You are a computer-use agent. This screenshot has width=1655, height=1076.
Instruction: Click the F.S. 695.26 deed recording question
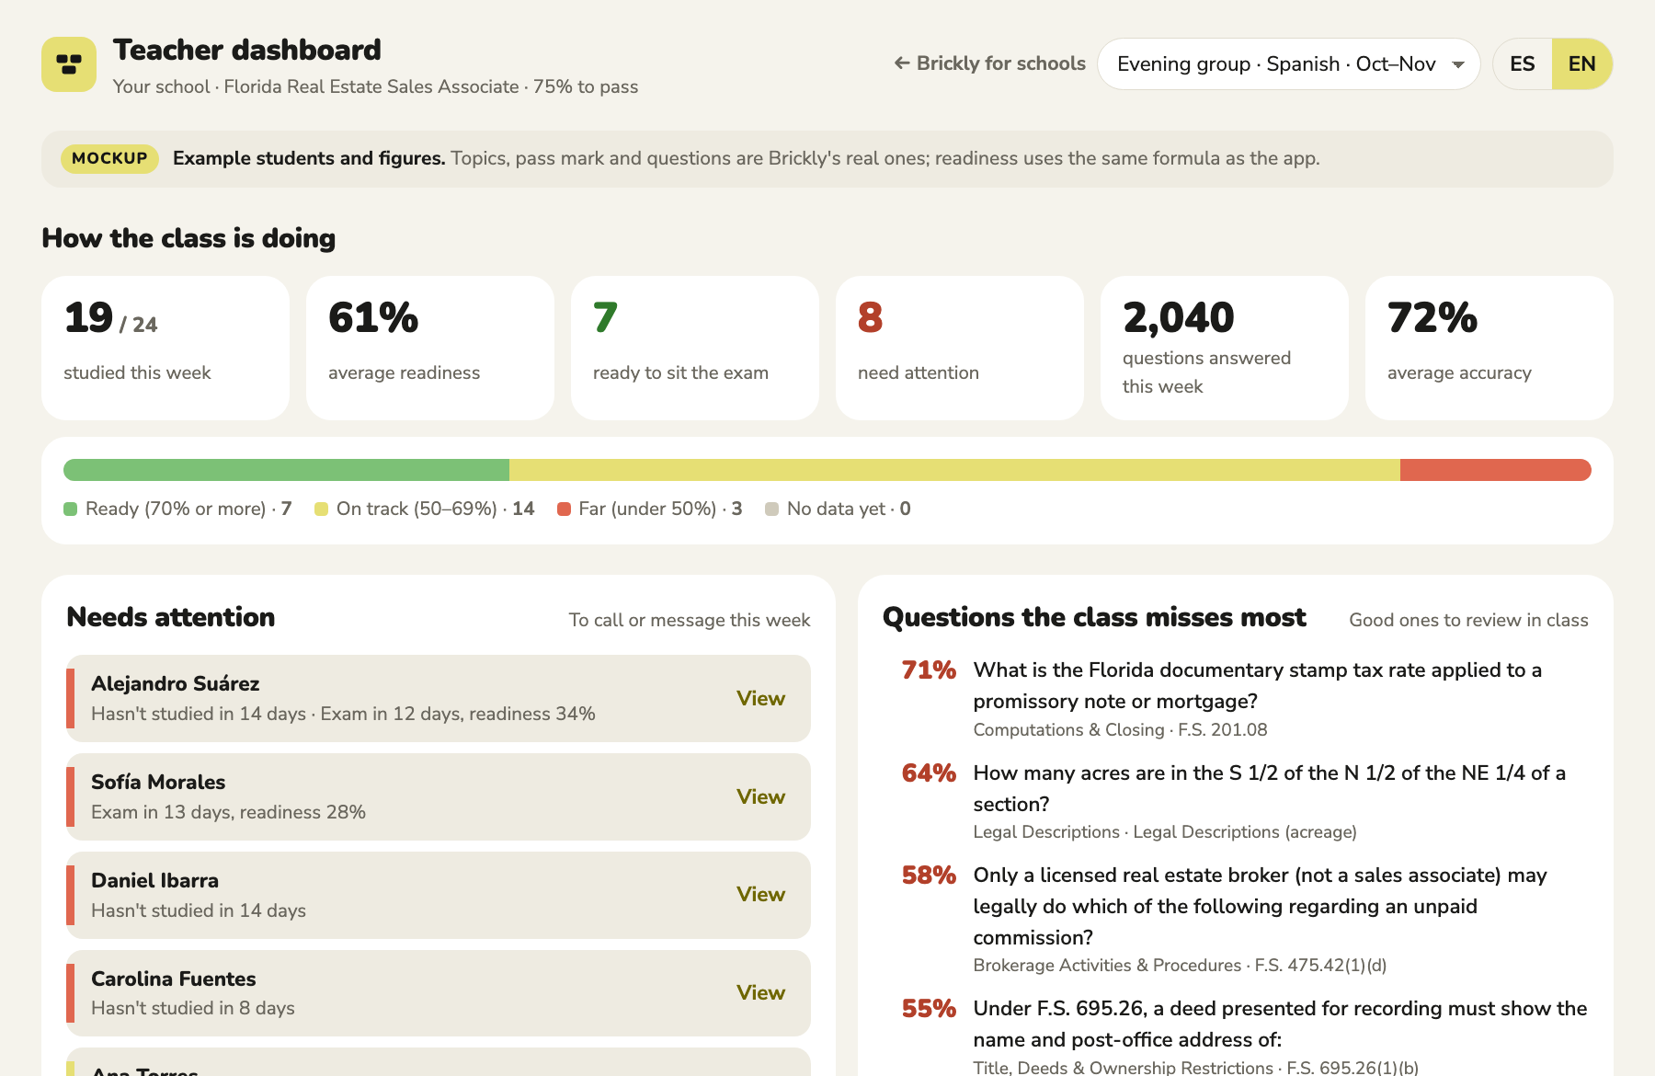point(1280,1024)
